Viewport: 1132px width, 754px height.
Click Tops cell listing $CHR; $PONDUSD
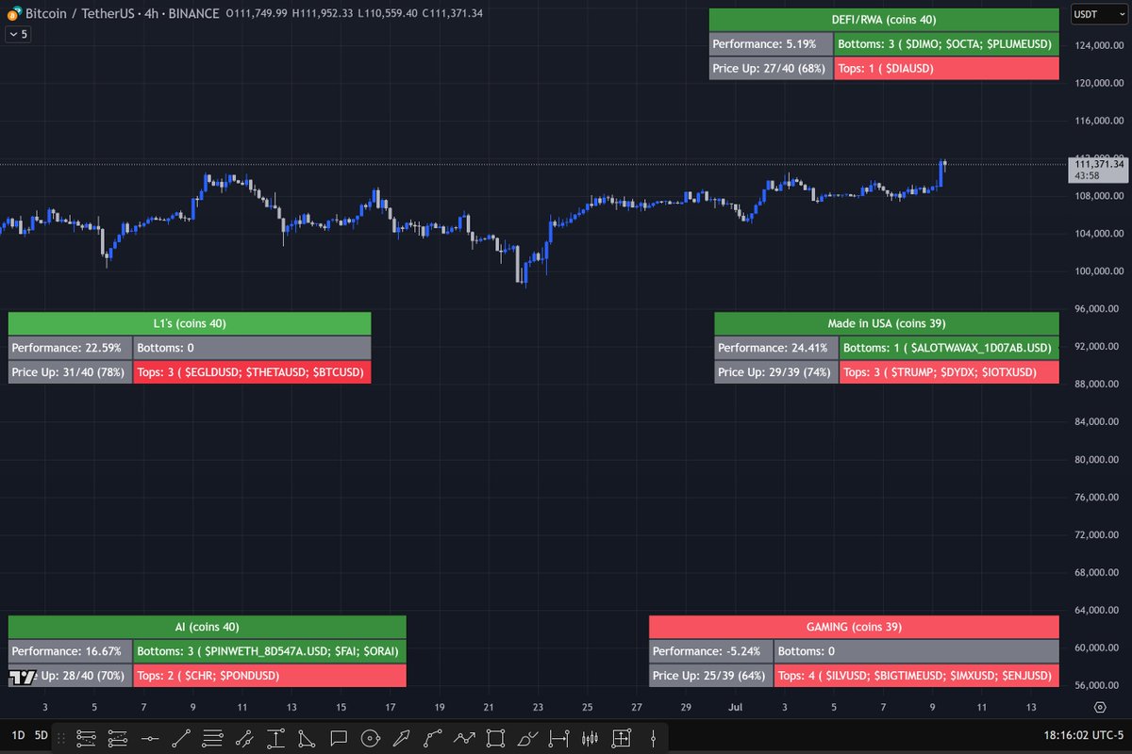(270, 676)
